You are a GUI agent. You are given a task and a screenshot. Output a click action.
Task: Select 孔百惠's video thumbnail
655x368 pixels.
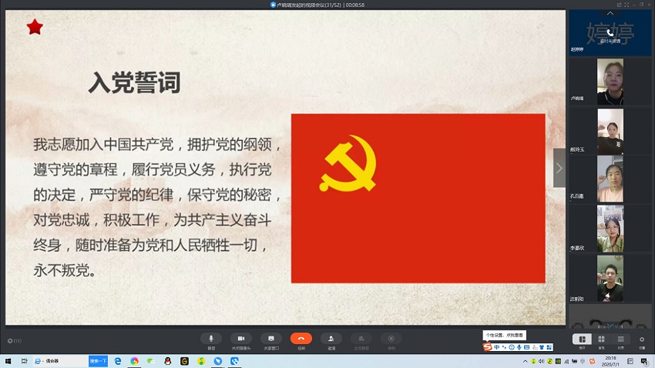point(610,179)
